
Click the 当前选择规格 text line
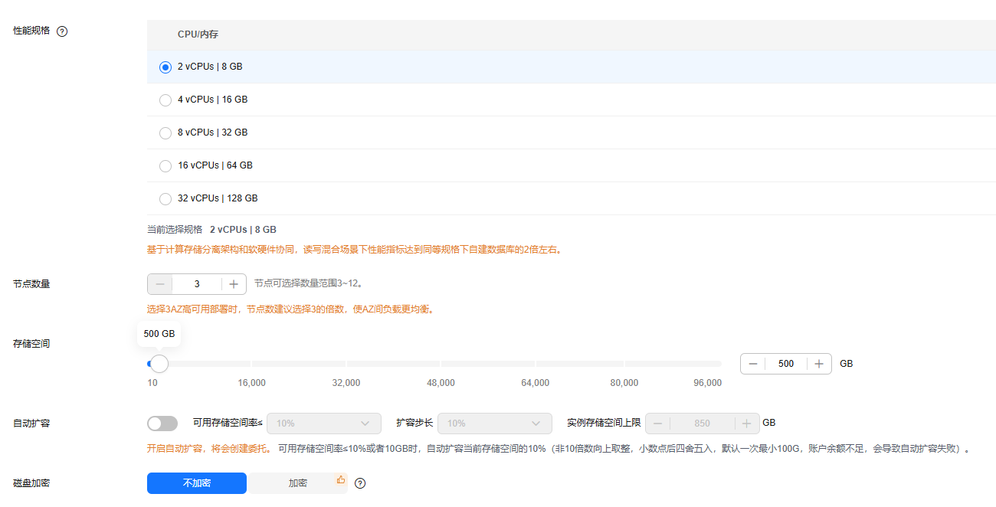pyautogui.click(x=211, y=230)
